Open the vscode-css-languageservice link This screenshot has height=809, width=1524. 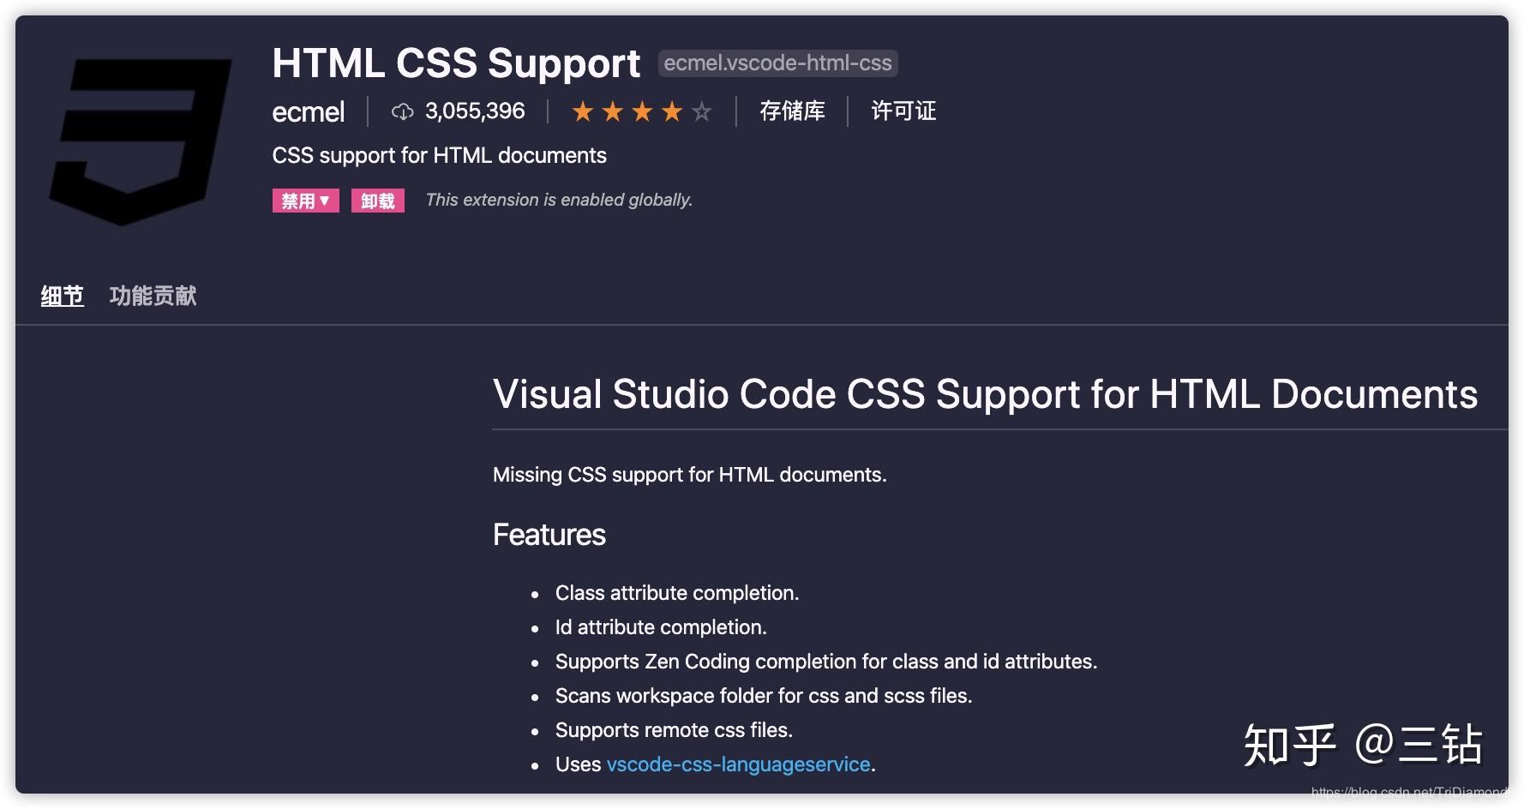[x=738, y=764]
